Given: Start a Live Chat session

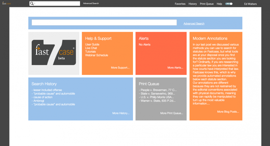Looking at the screenshot, I should pos(91,48).
